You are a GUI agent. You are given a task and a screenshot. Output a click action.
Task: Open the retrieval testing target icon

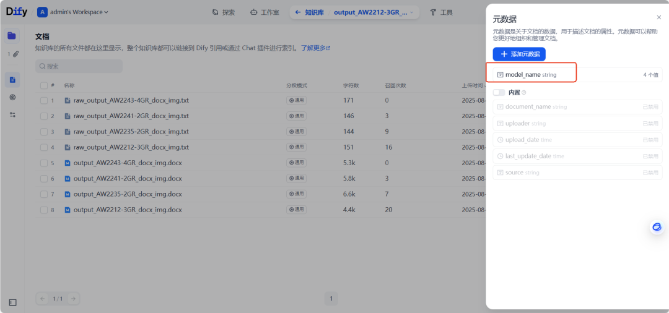12,97
